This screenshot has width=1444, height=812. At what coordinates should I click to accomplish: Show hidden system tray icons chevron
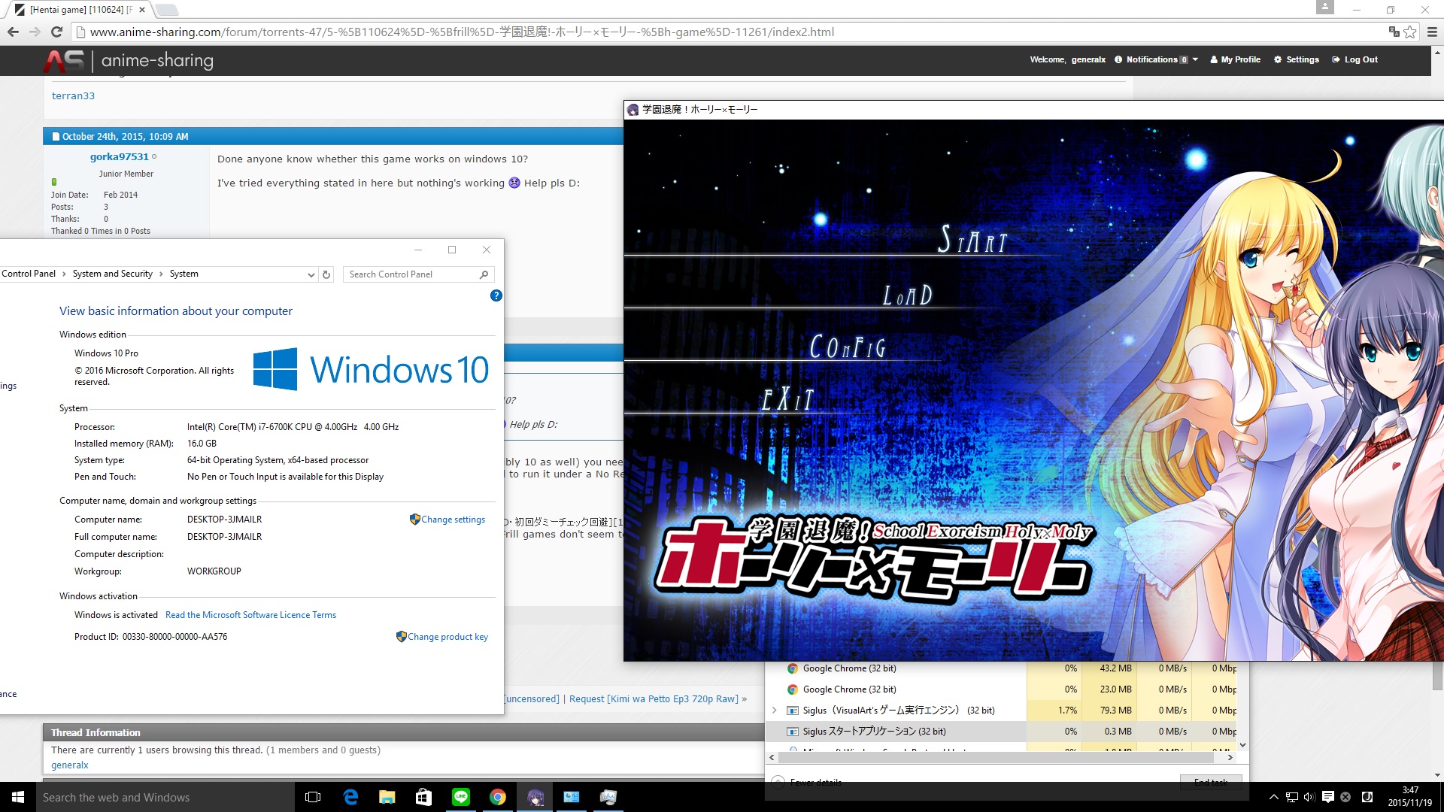[x=1273, y=797]
